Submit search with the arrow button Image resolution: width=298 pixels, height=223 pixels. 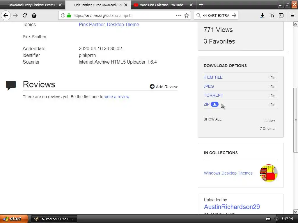234,15
